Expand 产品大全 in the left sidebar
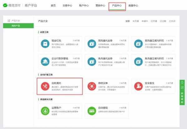 (16, 21)
